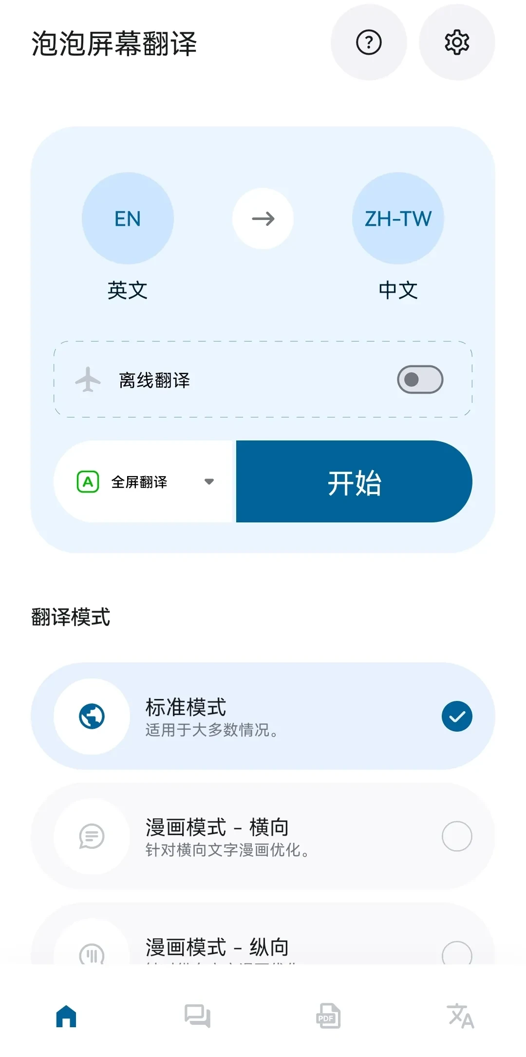The image size is (526, 1057).
Task: Tap the airplane offline translation icon
Action: point(88,379)
